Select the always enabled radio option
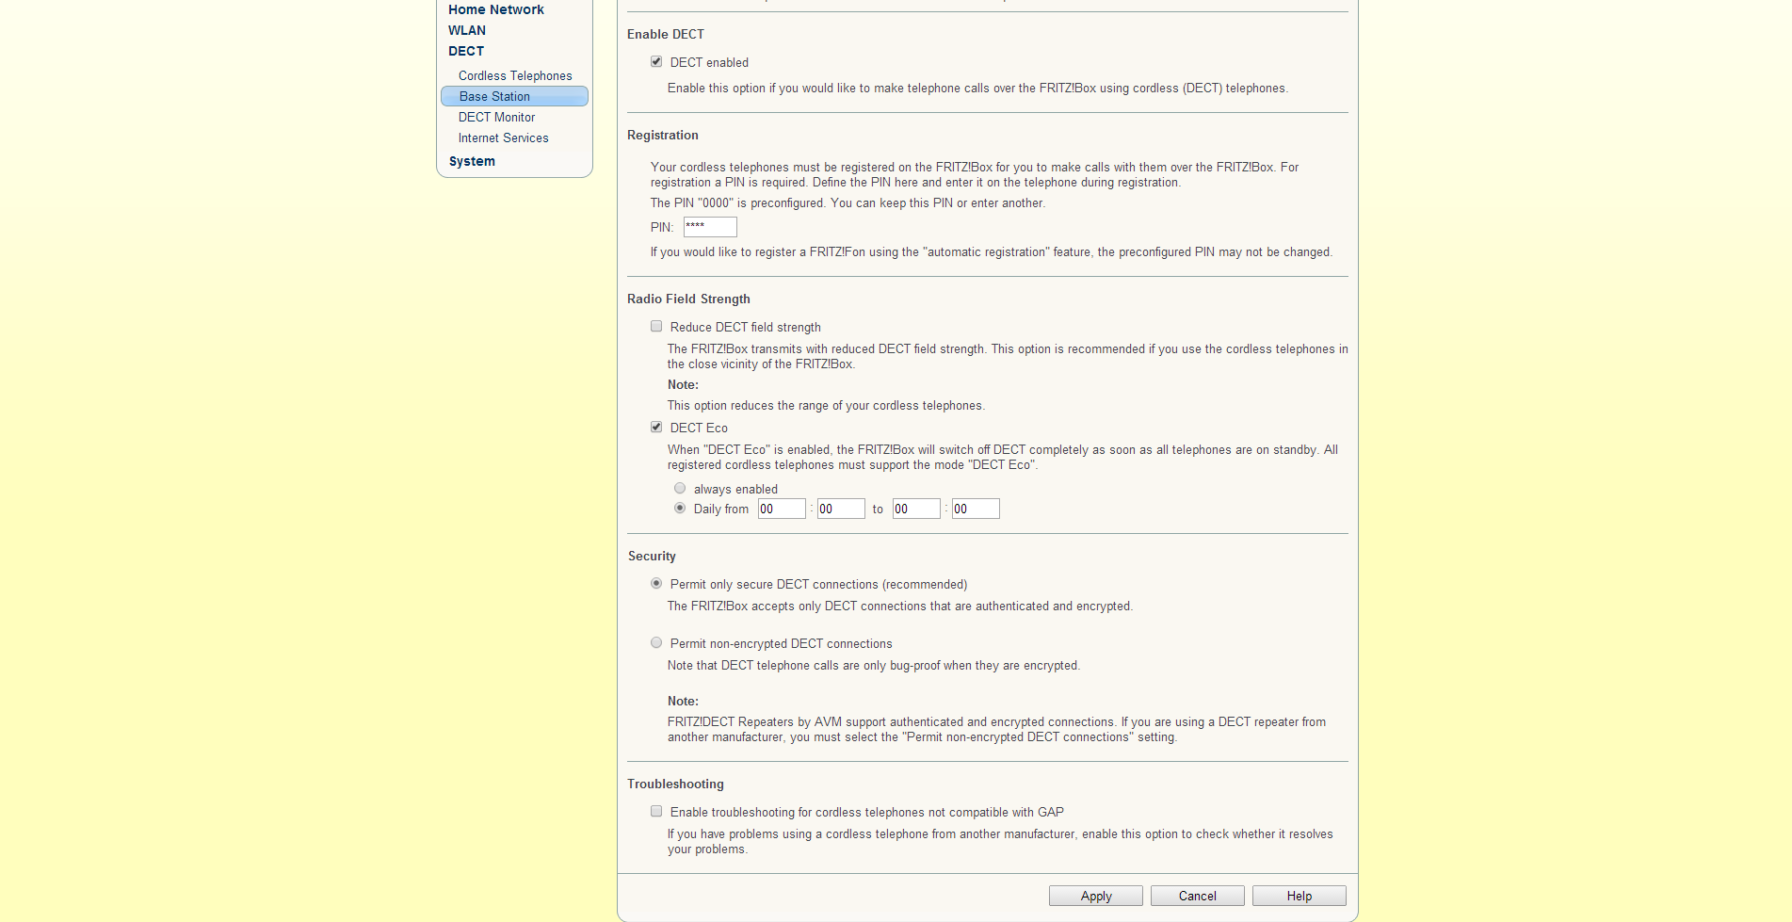The width and height of the screenshot is (1792, 922). [x=680, y=489]
